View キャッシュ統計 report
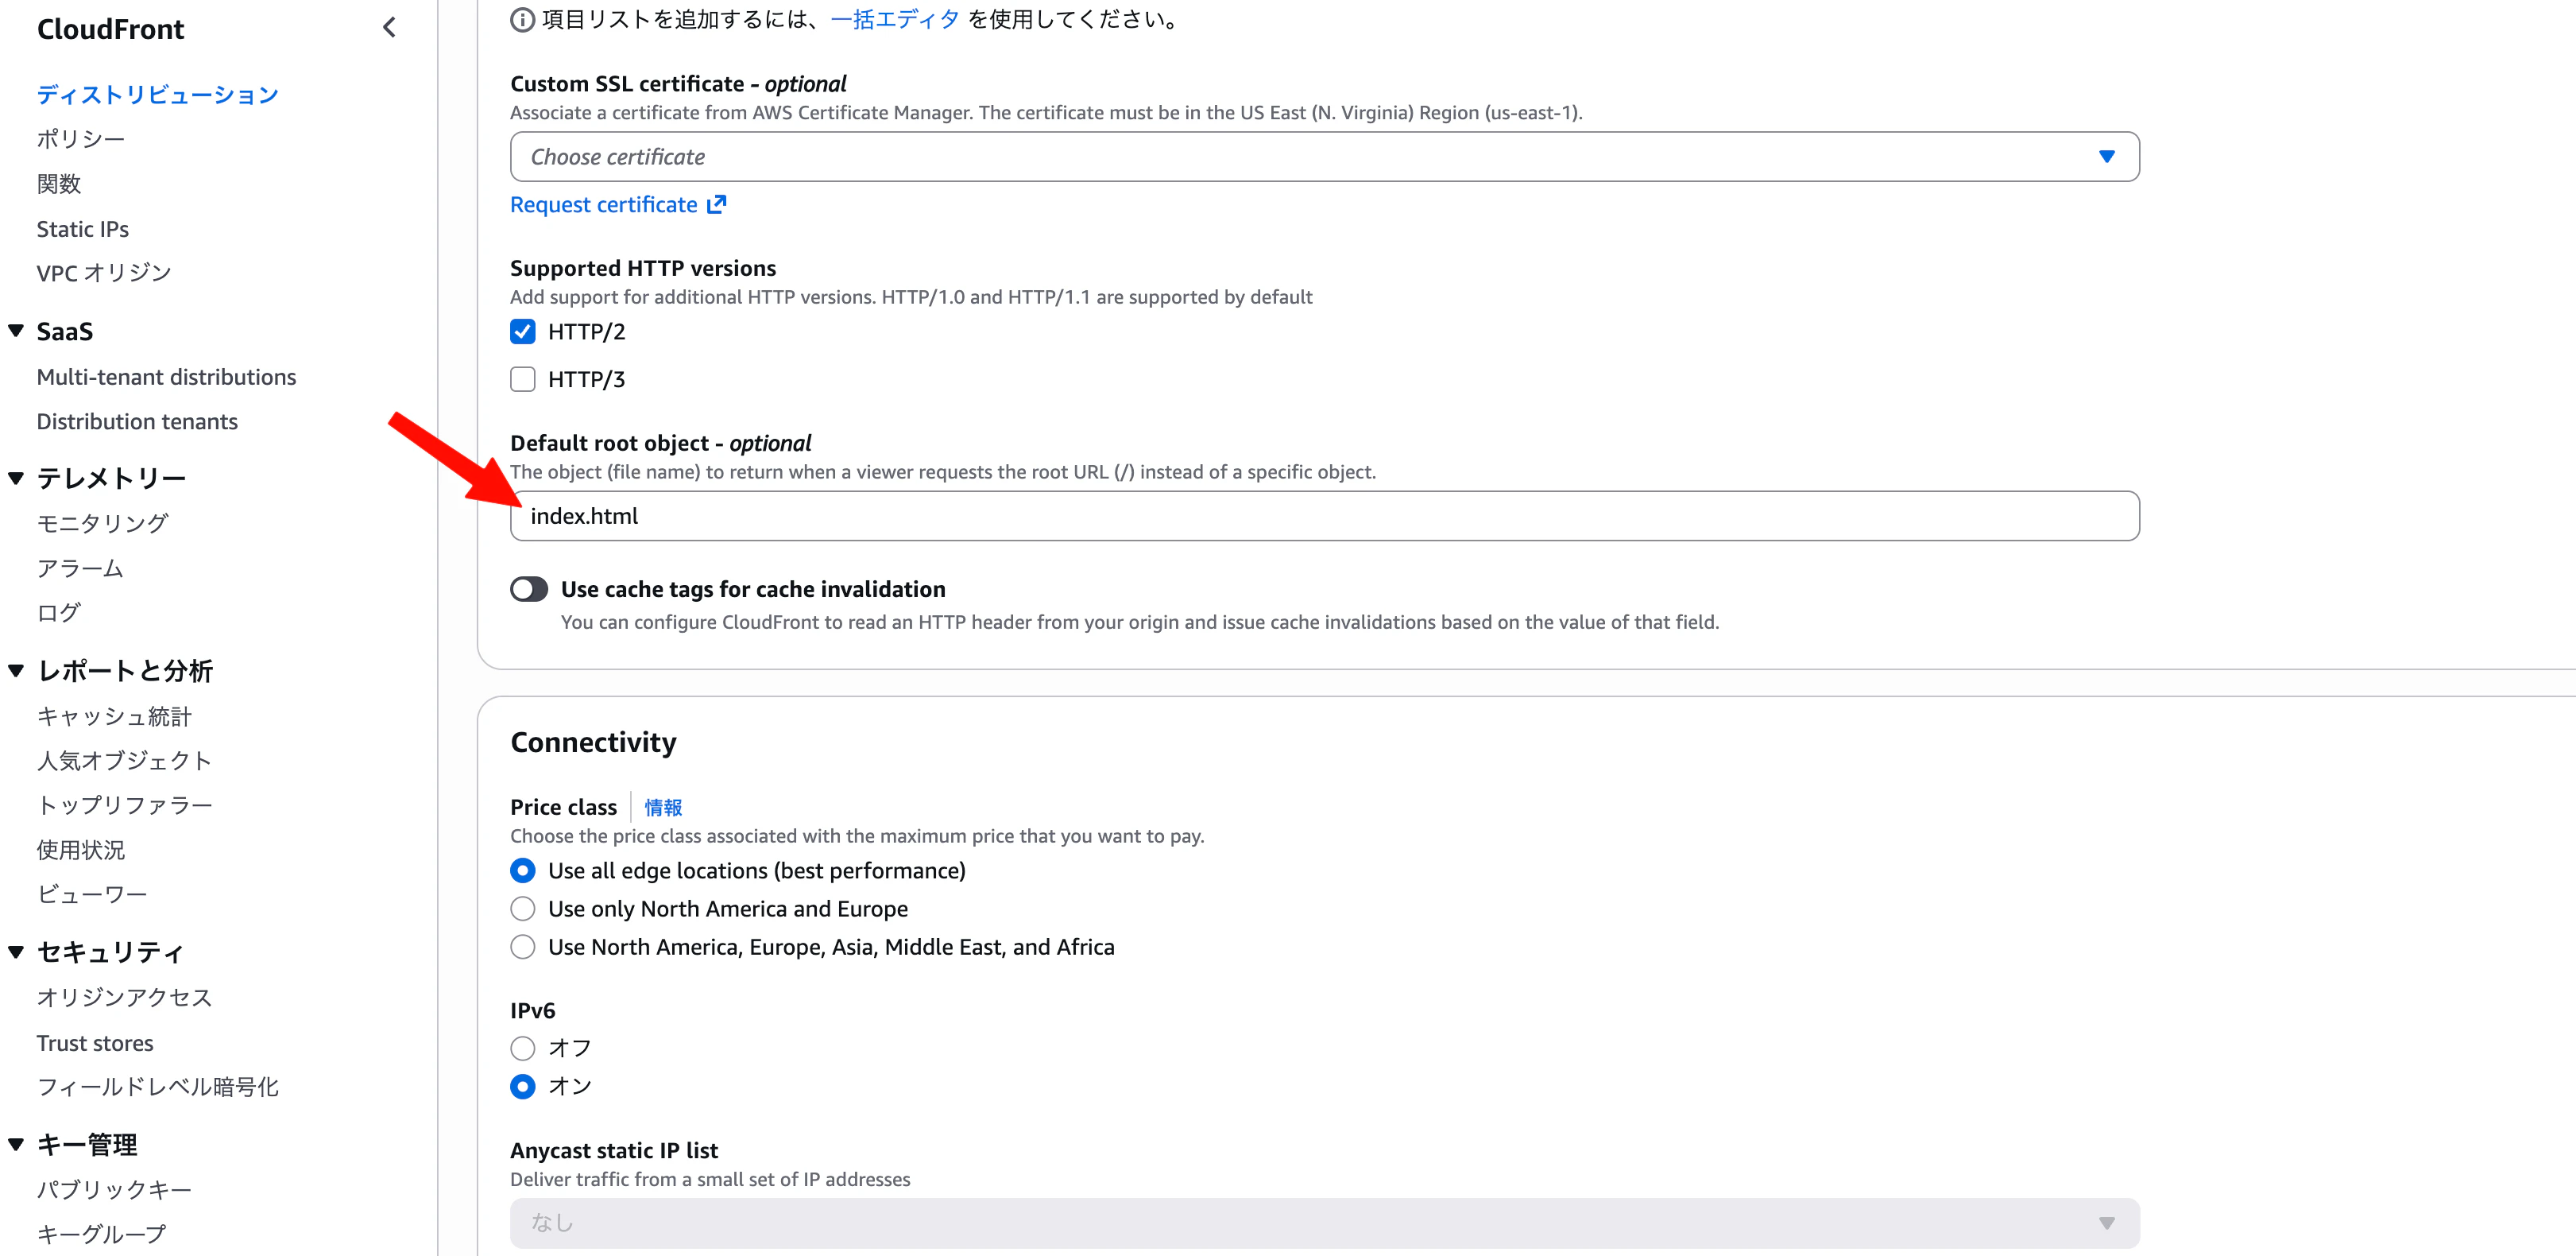 [114, 716]
